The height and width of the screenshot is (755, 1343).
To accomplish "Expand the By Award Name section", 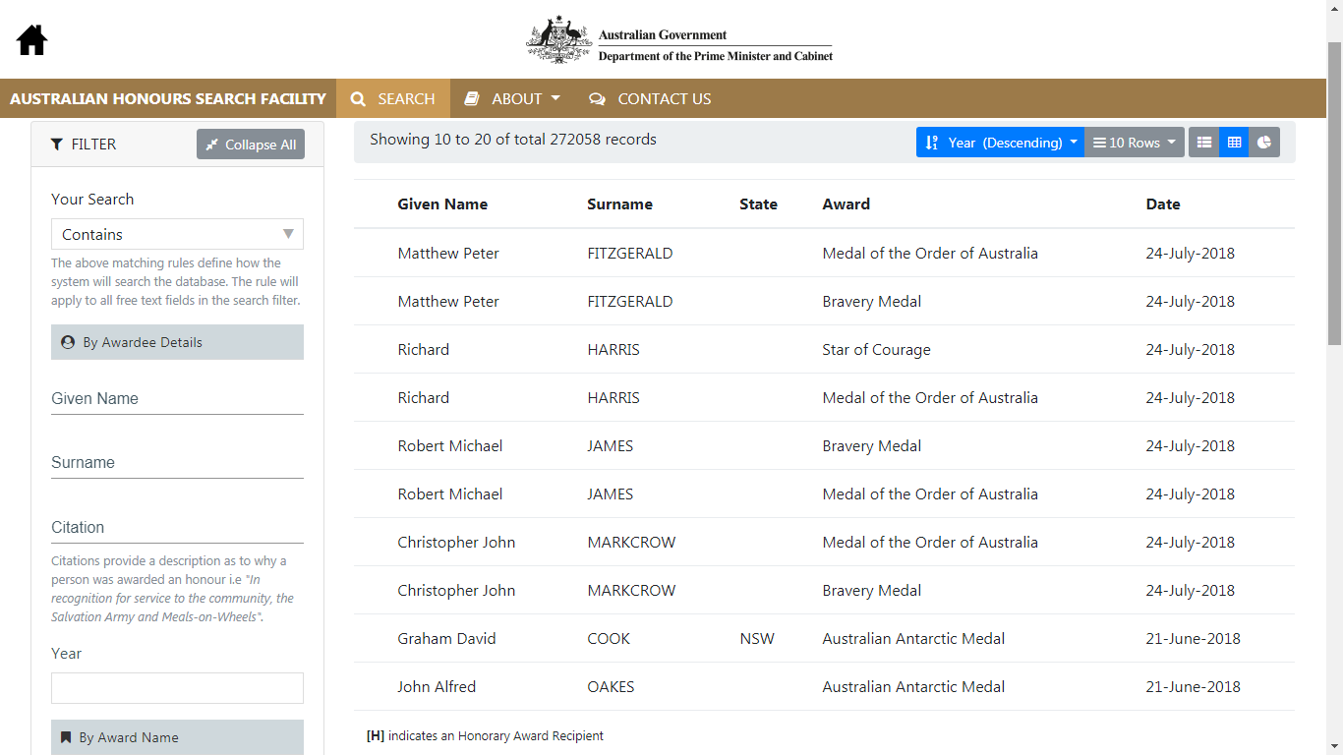I will click(177, 737).
